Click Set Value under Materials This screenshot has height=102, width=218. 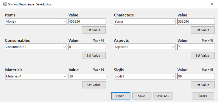[94, 85]
